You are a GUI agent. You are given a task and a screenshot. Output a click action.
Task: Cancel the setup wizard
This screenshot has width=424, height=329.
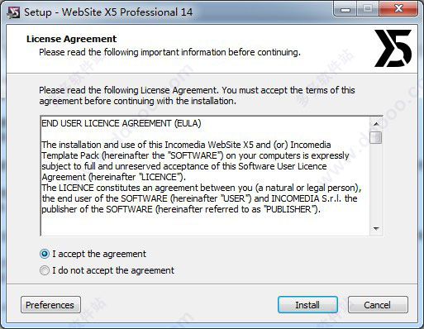[378, 305]
